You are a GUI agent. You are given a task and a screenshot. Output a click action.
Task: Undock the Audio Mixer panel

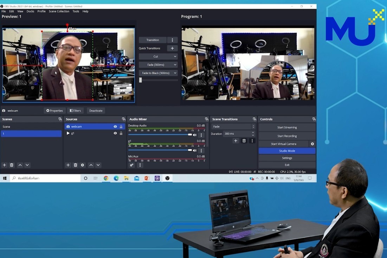tap(207, 119)
